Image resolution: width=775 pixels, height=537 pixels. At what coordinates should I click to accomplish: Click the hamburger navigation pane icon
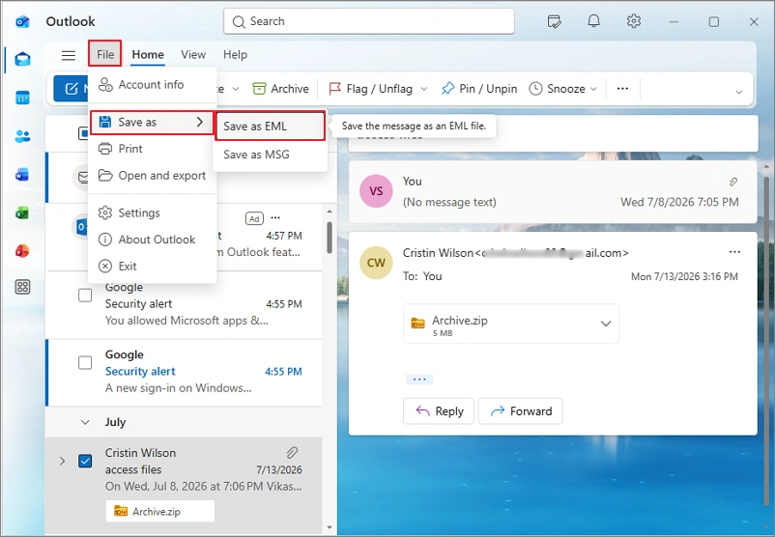click(69, 55)
